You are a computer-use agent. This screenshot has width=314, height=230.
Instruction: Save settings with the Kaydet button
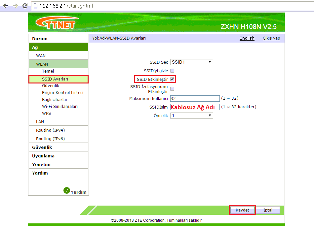pos(242,210)
